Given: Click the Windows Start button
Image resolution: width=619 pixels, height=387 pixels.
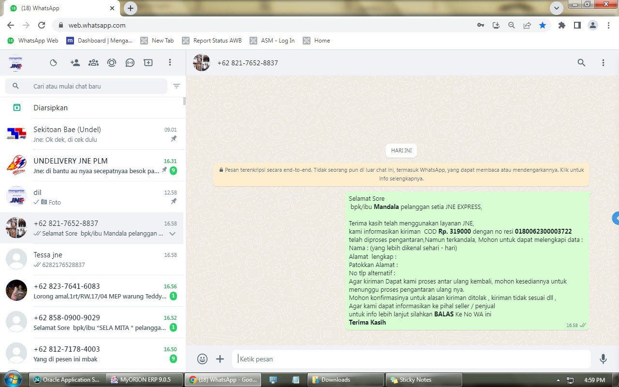Looking at the screenshot, I should coord(13,379).
